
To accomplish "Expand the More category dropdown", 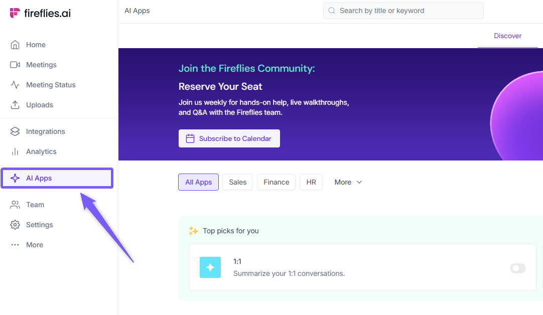I will click(x=348, y=182).
